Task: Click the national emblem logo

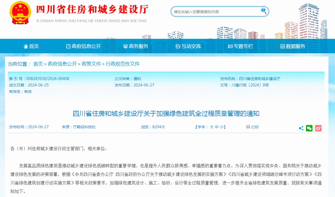Action: click(20, 13)
